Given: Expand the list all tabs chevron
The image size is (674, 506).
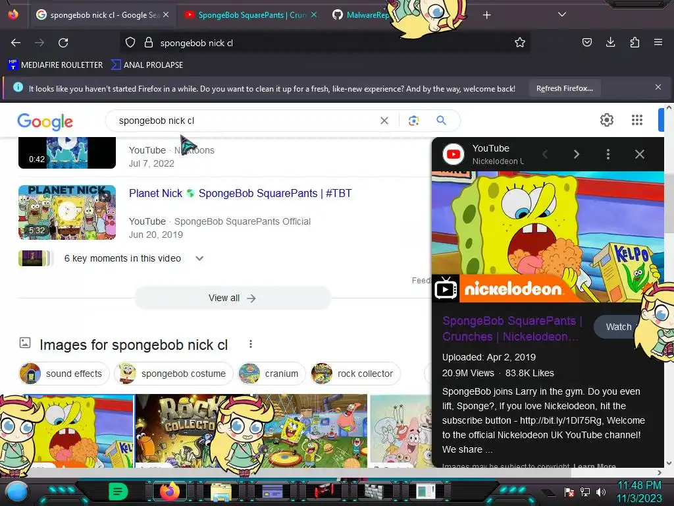Looking at the screenshot, I should click(562, 14).
